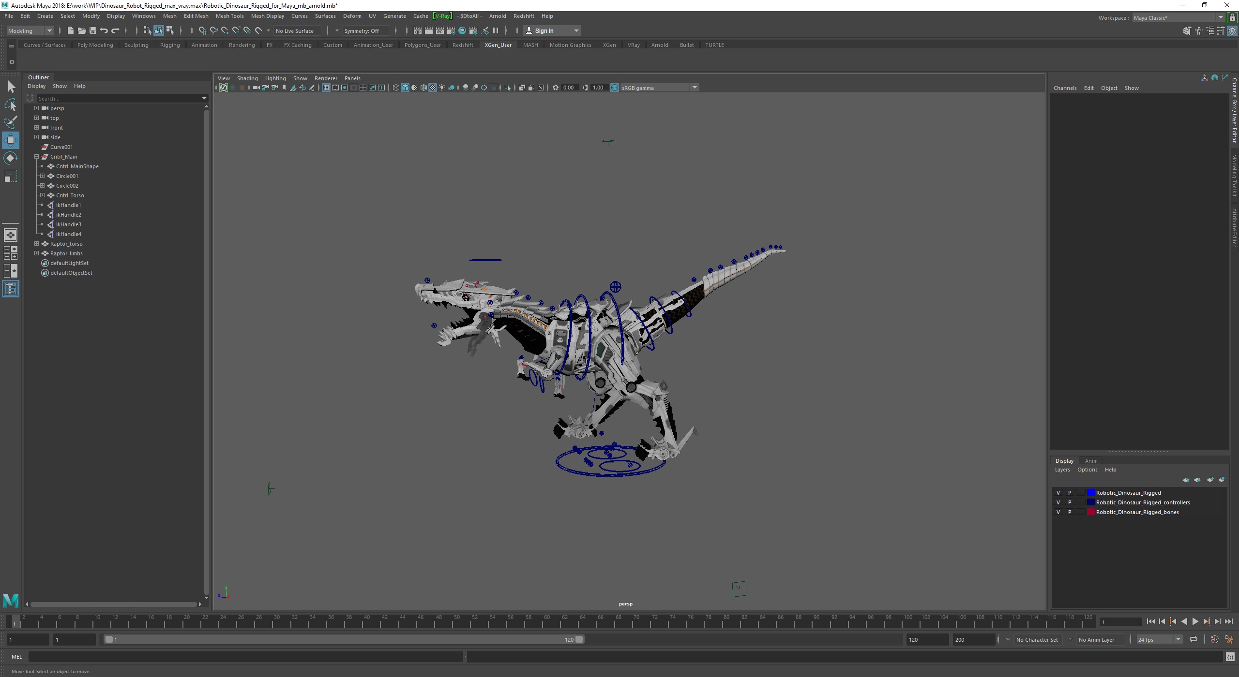Activate the Select tool arrow
This screenshot has width=1239, height=677.
click(x=11, y=87)
